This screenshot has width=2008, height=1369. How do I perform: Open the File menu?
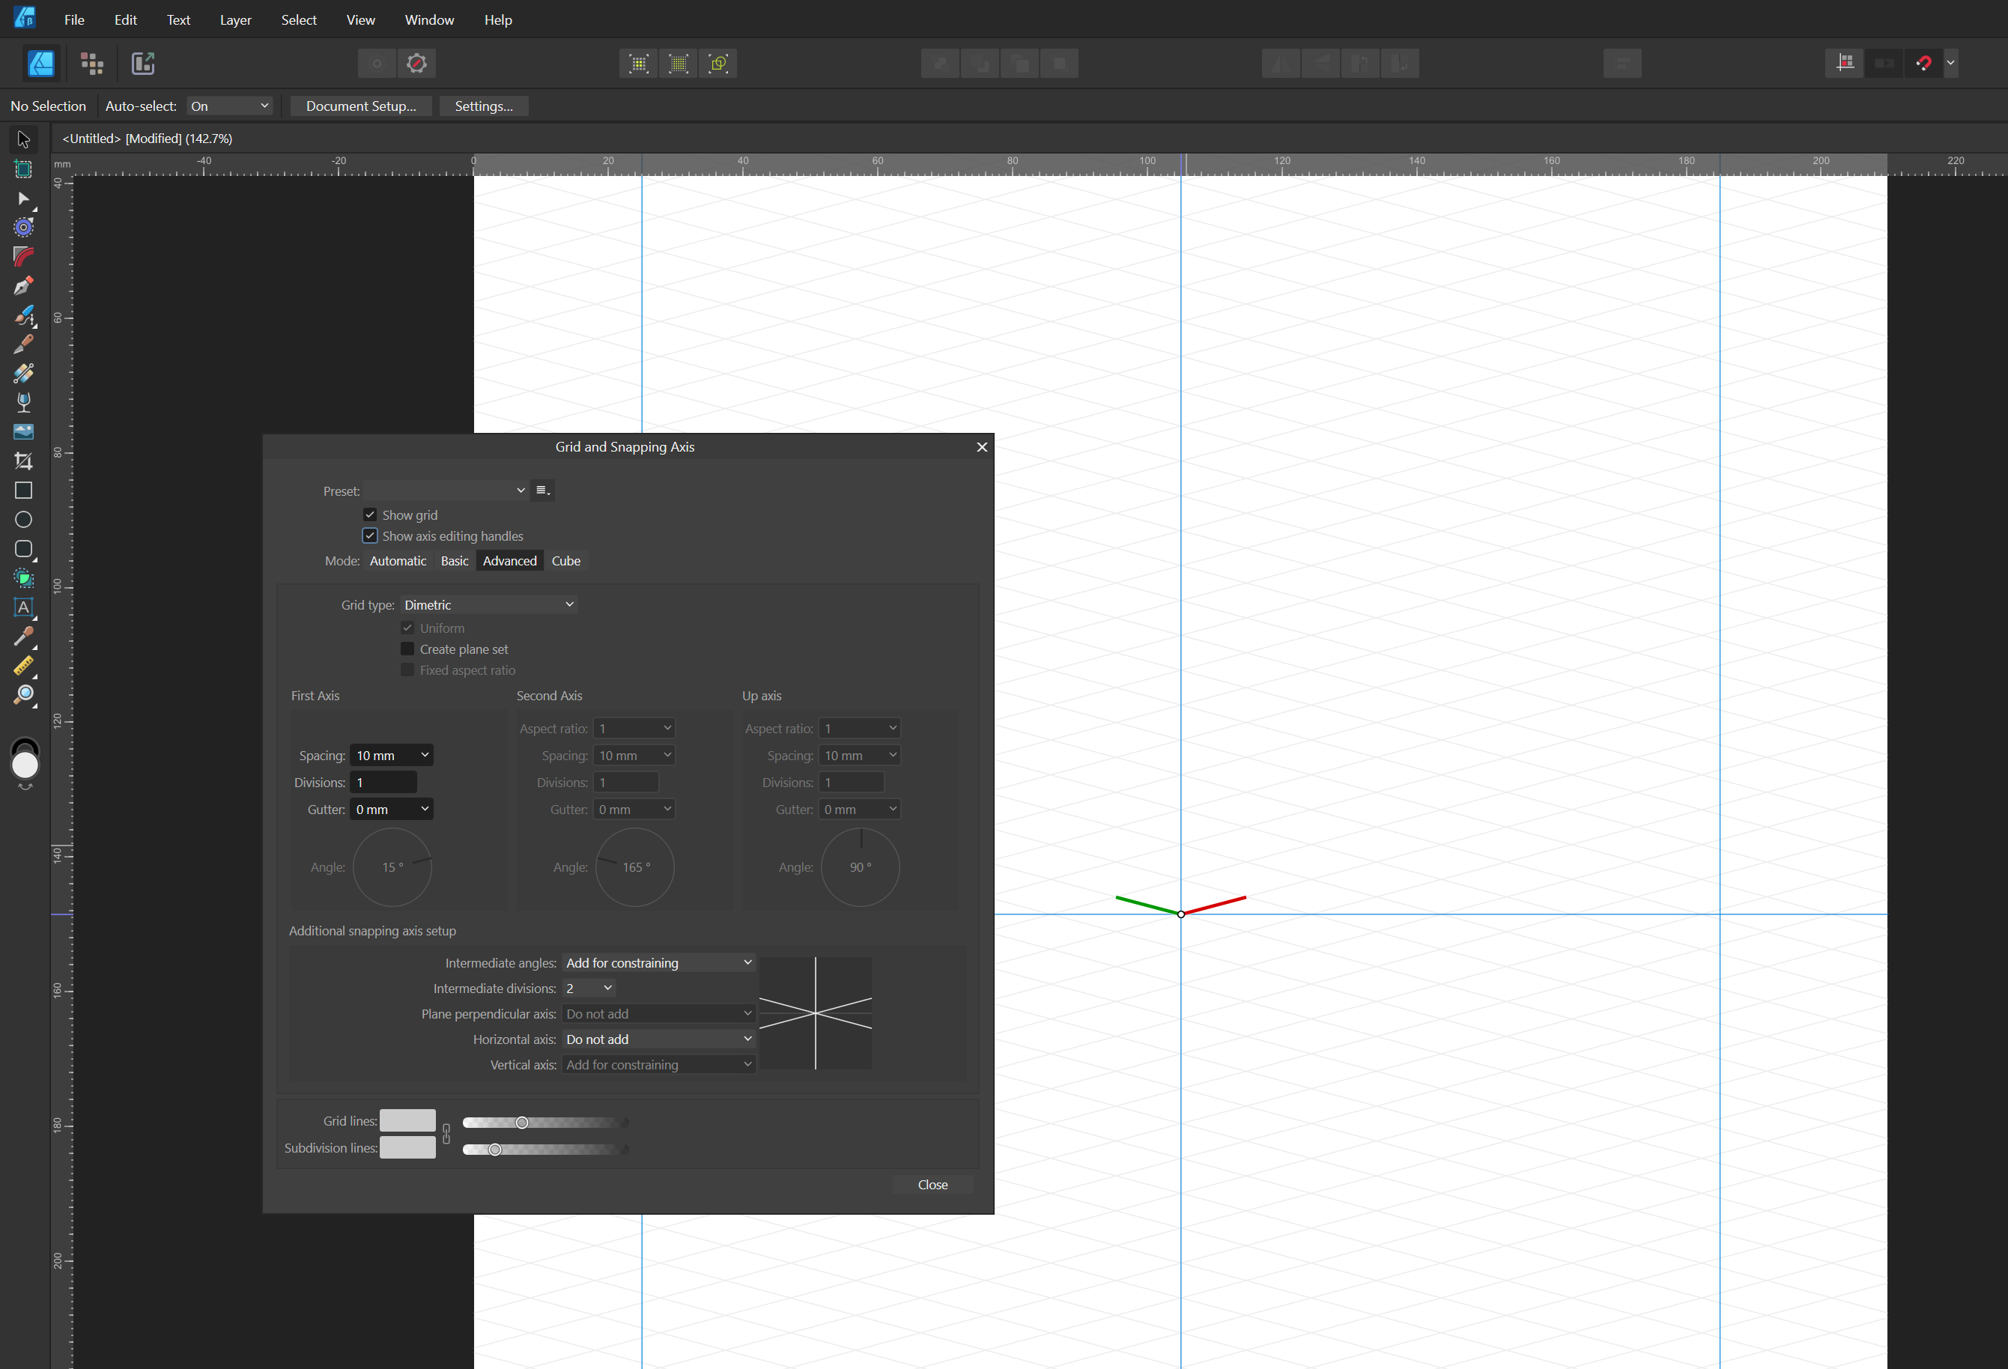click(x=74, y=19)
